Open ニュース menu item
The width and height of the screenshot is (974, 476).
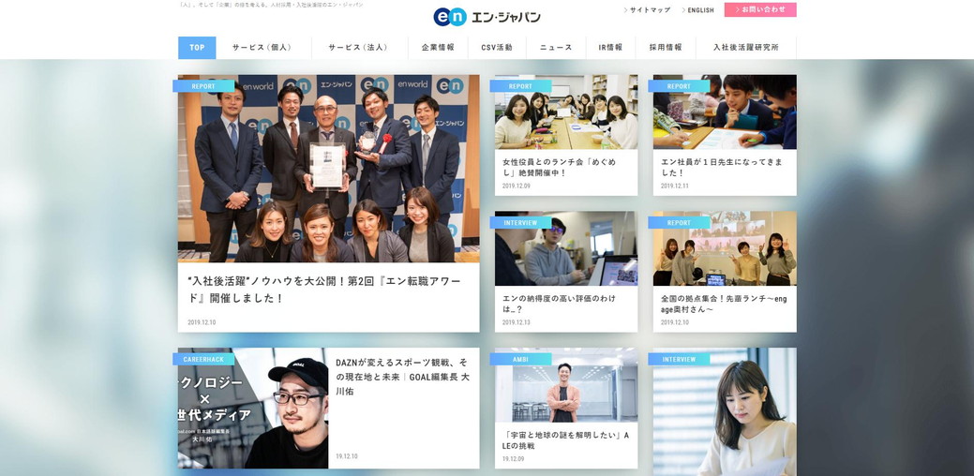(x=556, y=47)
